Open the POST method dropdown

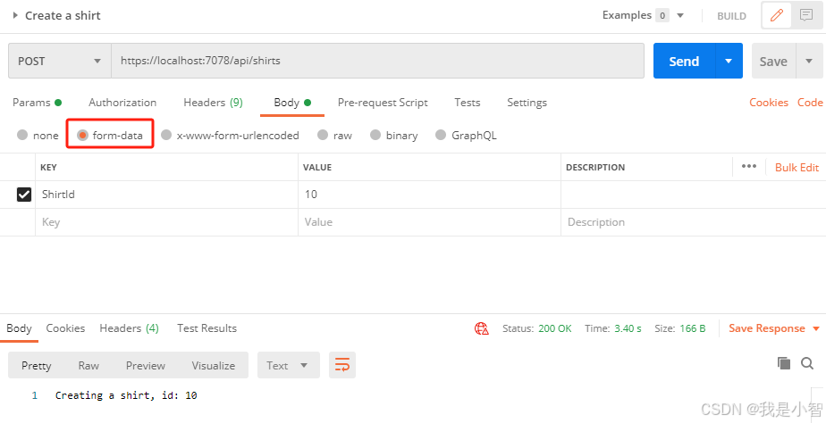[60, 61]
